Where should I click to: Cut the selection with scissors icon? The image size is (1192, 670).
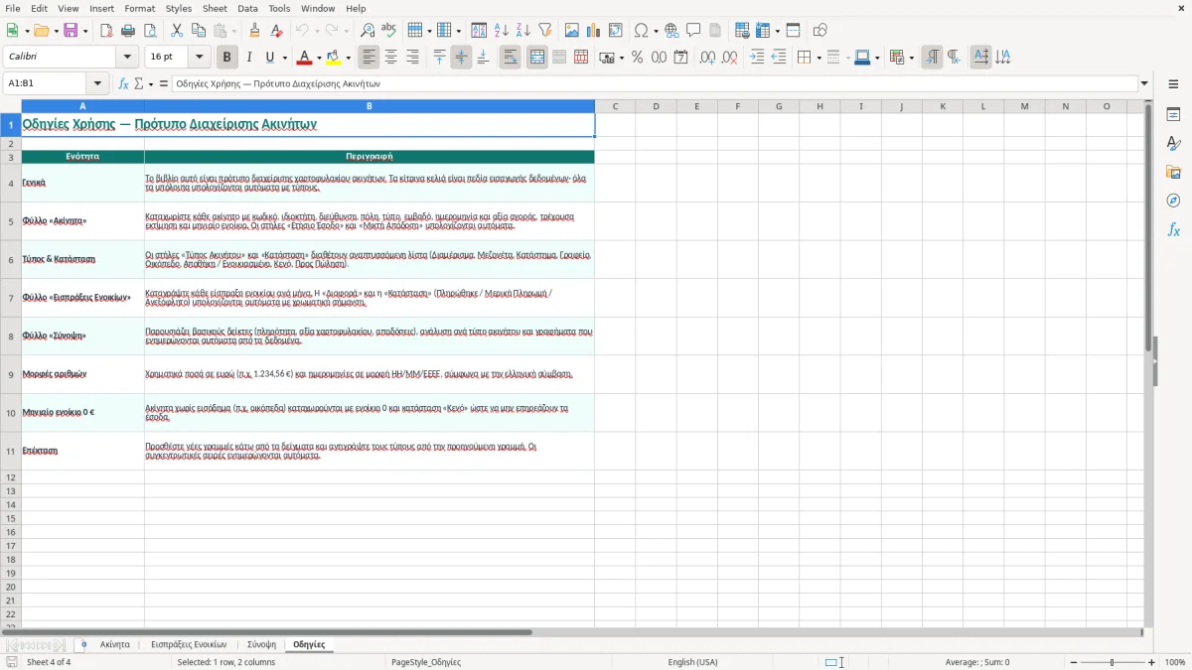pyautogui.click(x=177, y=31)
